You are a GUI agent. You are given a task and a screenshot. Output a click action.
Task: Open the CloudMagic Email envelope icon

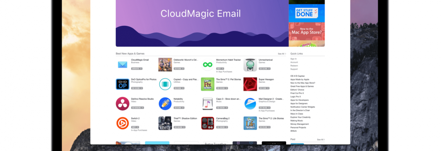click(x=122, y=65)
